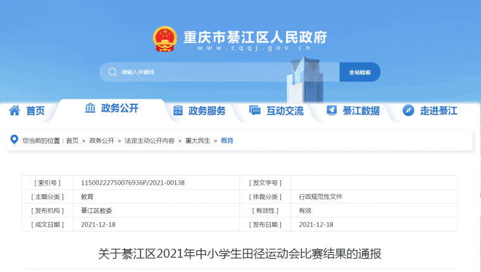
Task: Open the 互动交流 tab
Action: coord(285,111)
